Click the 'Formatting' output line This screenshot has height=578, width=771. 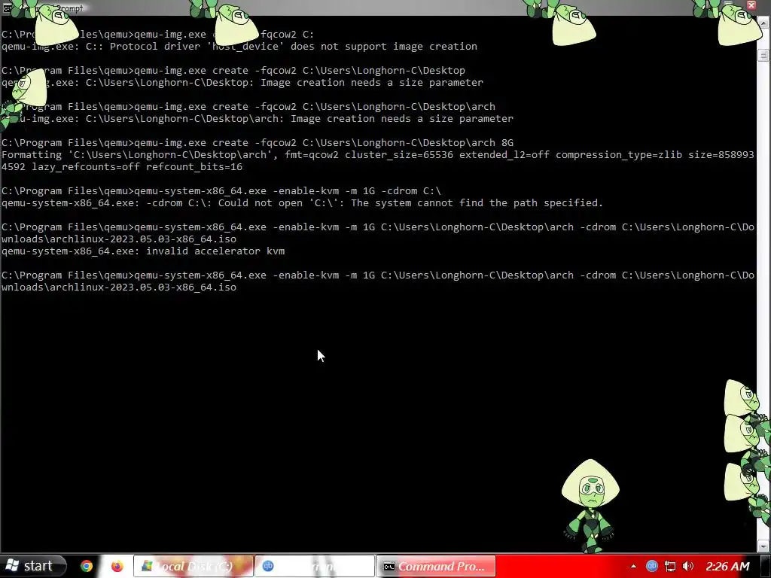click(378, 155)
